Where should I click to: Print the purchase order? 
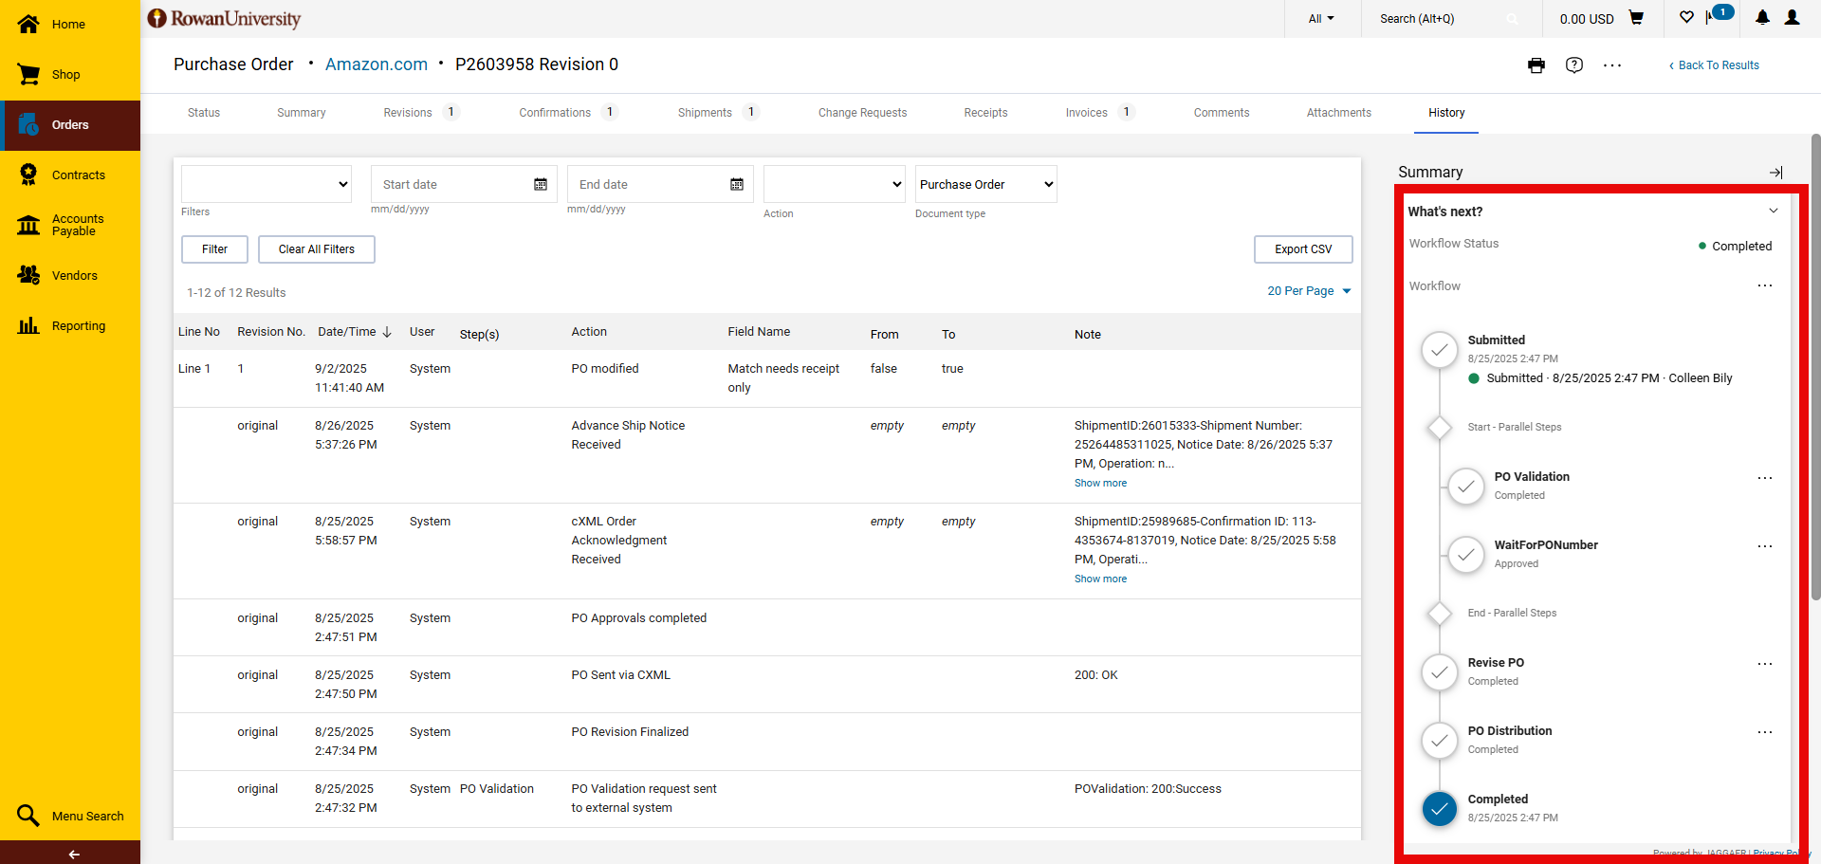[x=1536, y=65]
